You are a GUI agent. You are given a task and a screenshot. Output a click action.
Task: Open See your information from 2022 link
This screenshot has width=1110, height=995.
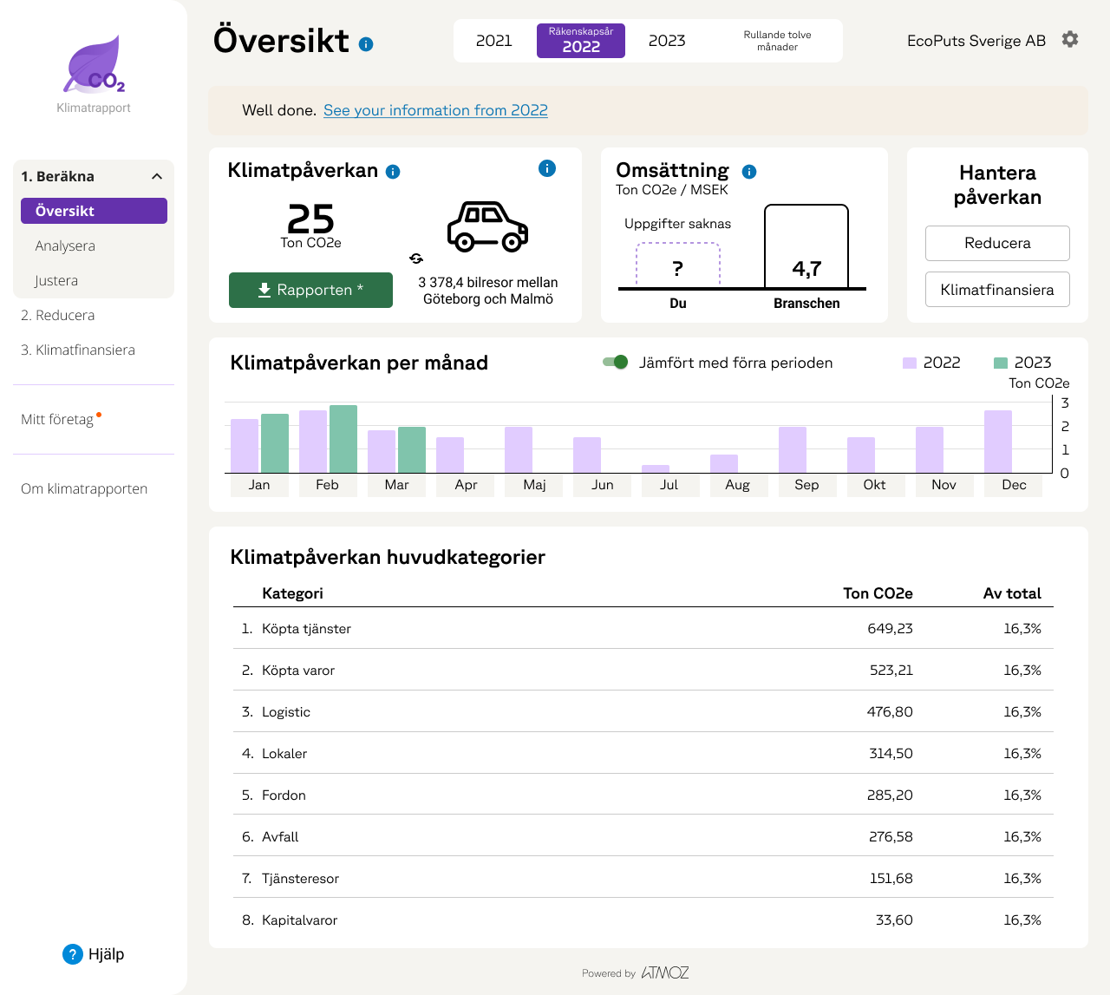435,110
